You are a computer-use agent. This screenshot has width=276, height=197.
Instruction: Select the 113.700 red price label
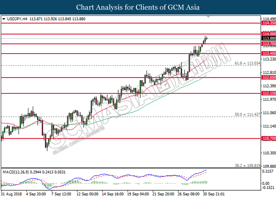(x=269, y=44)
